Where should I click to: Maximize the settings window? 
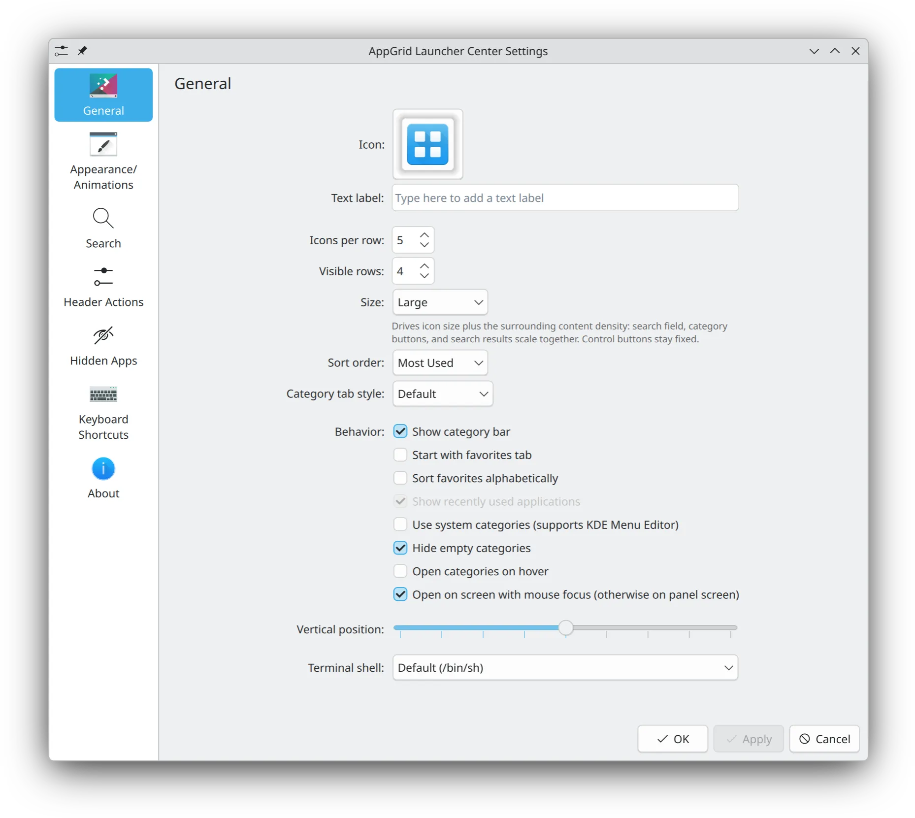click(835, 51)
